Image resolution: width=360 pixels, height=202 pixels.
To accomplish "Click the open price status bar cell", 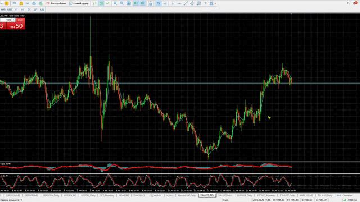I will point(278,200).
